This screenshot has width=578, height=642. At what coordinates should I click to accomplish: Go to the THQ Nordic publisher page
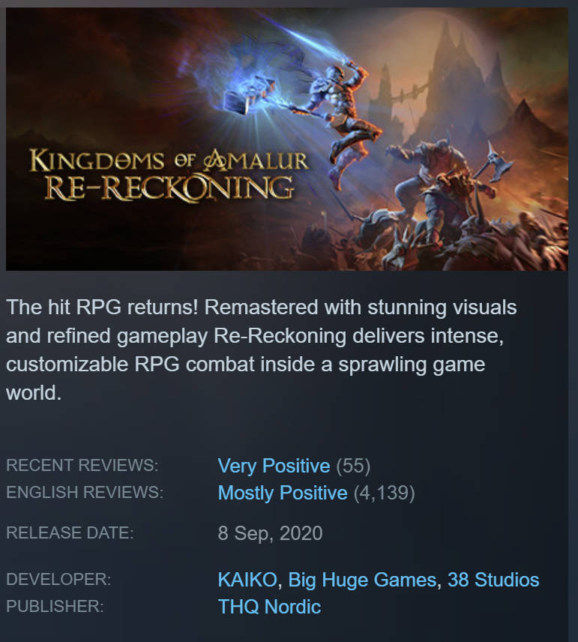click(x=269, y=607)
